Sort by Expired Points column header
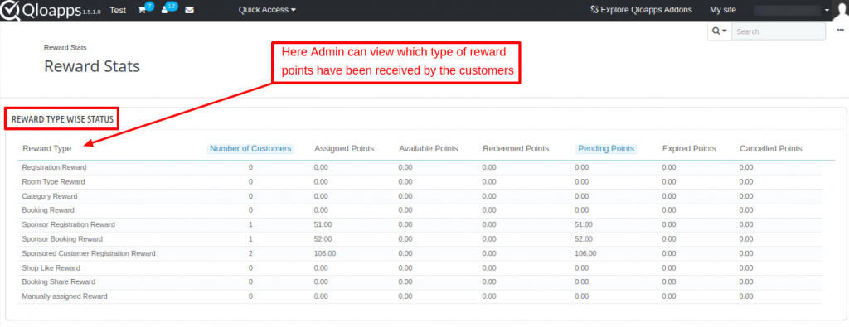 (x=689, y=149)
